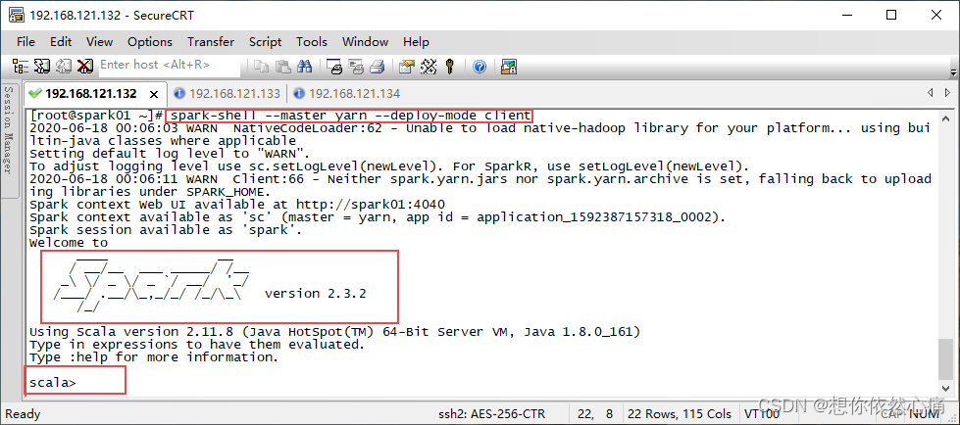The width and height of the screenshot is (960, 425).
Task: Open the Script menu
Action: (x=265, y=41)
